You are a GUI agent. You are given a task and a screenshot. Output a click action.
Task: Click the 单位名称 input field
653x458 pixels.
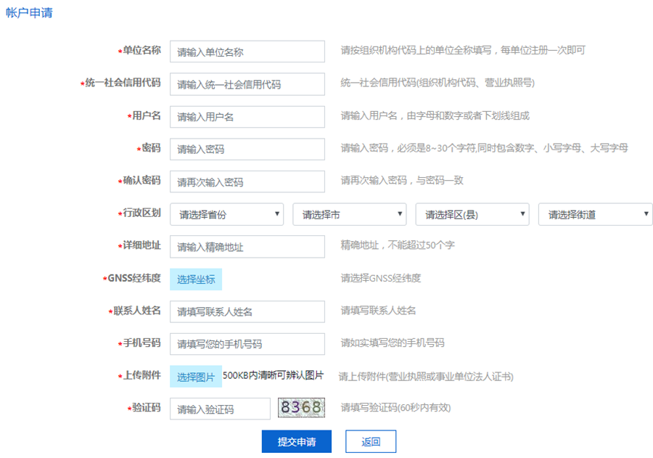(247, 52)
